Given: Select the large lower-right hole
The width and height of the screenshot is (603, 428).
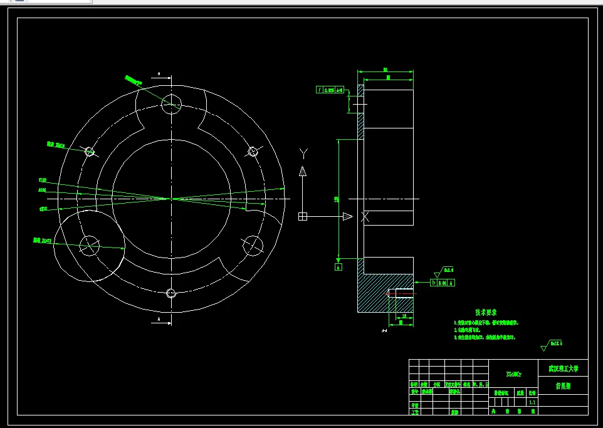Looking at the screenshot, I should 253,246.
